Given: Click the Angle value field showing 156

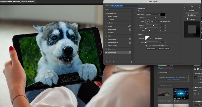Looking at the screenshot, I should pyautogui.click(x=153, y=21).
